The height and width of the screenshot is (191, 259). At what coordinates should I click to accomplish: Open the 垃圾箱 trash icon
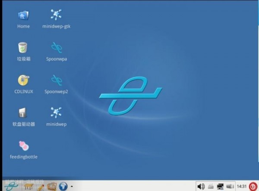pos(22,48)
